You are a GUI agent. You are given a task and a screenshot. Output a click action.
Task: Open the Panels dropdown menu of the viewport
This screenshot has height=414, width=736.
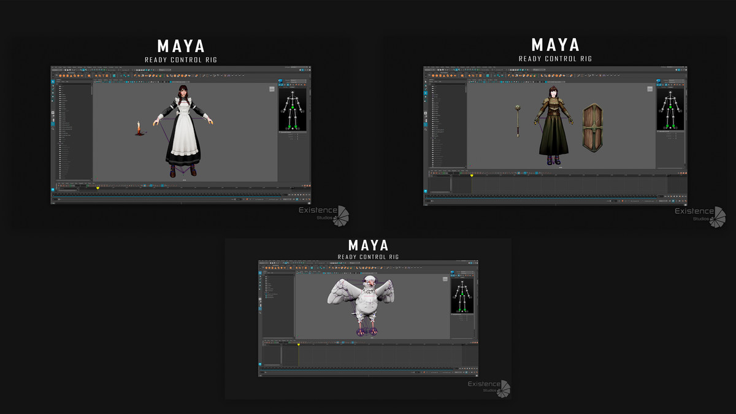pyautogui.click(x=120, y=80)
